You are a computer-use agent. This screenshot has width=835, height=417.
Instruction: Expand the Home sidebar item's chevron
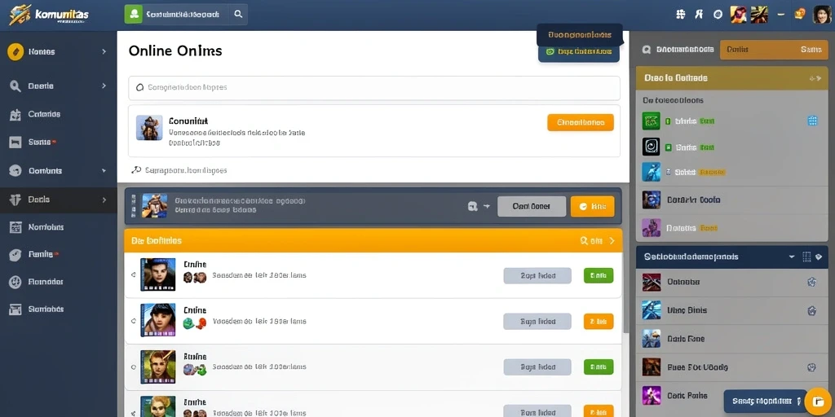[x=104, y=51]
